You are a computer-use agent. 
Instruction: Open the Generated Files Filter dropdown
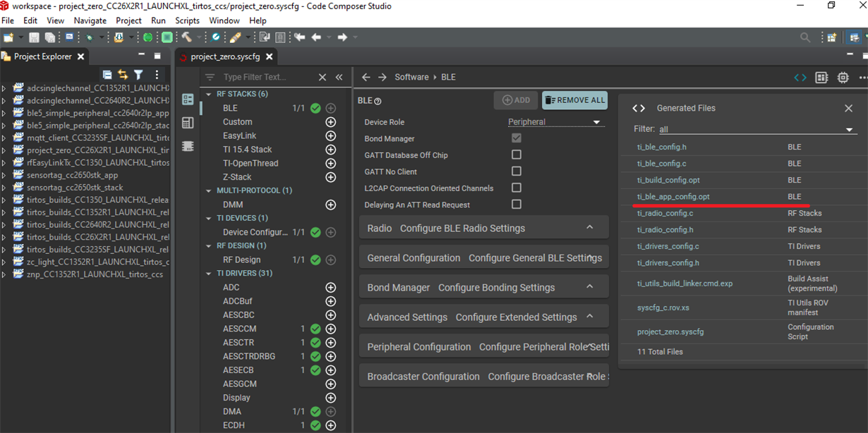(757, 130)
